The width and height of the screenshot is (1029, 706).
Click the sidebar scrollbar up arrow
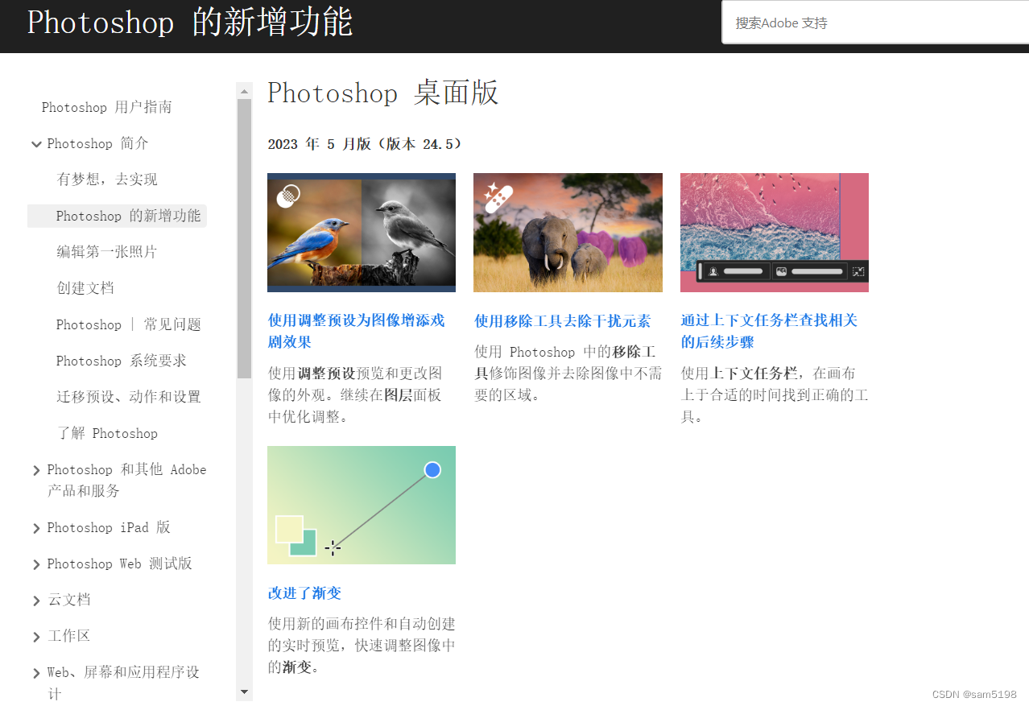pyautogui.click(x=244, y=91)
